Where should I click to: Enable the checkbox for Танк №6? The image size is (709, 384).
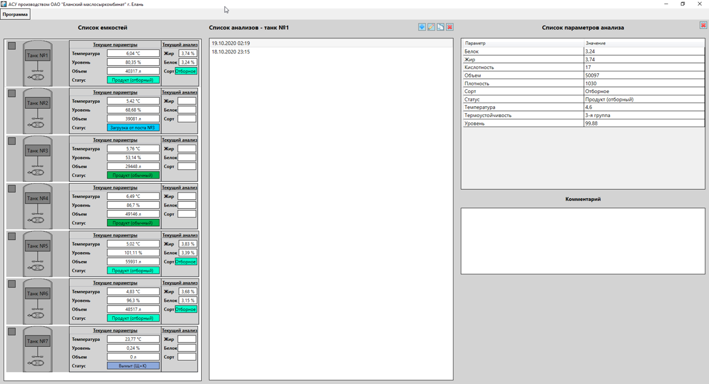pyautogui.click(x=11, y=284)
